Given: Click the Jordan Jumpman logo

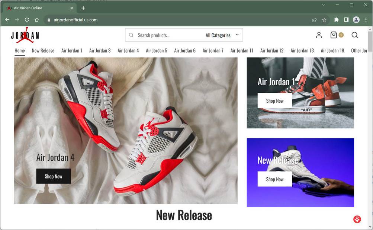Looking at the screenshot, I should tap(25, 35).
